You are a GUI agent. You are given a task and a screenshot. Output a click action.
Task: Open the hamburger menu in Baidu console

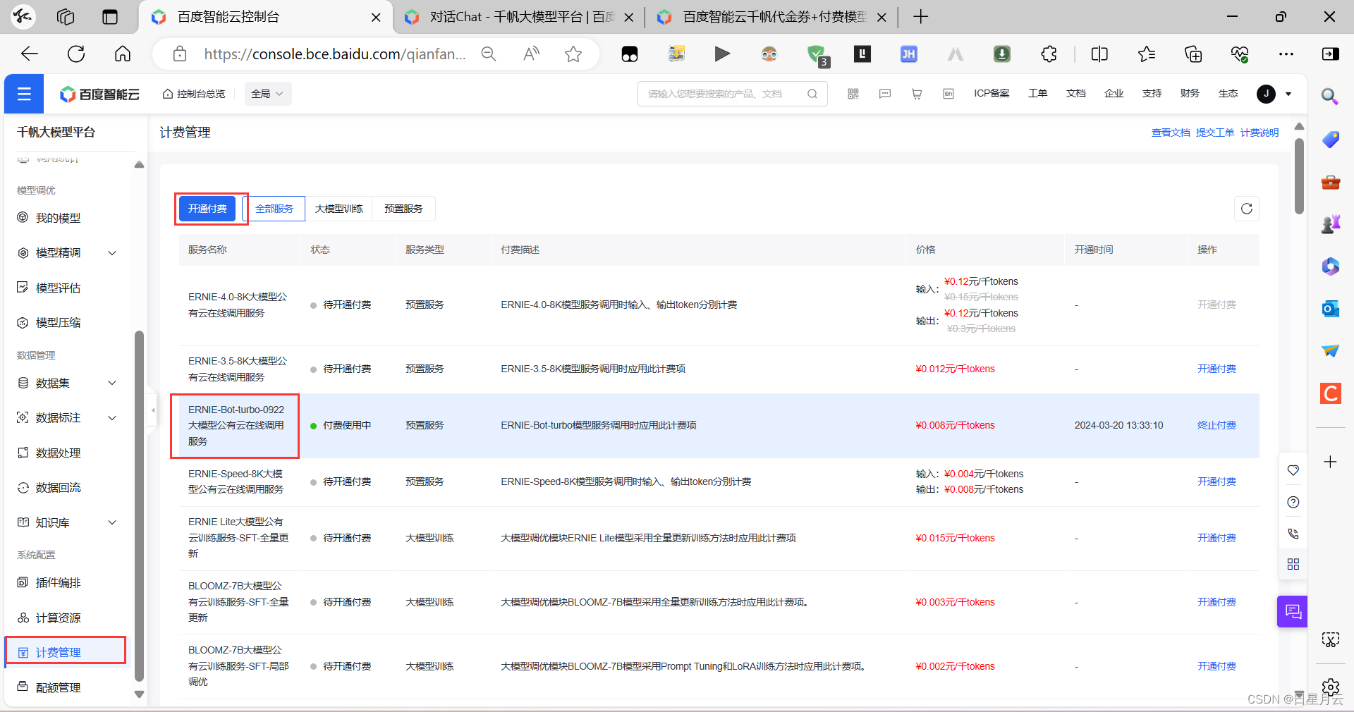point(24,94)
